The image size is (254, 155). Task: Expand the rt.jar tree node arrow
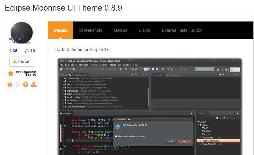63,81
